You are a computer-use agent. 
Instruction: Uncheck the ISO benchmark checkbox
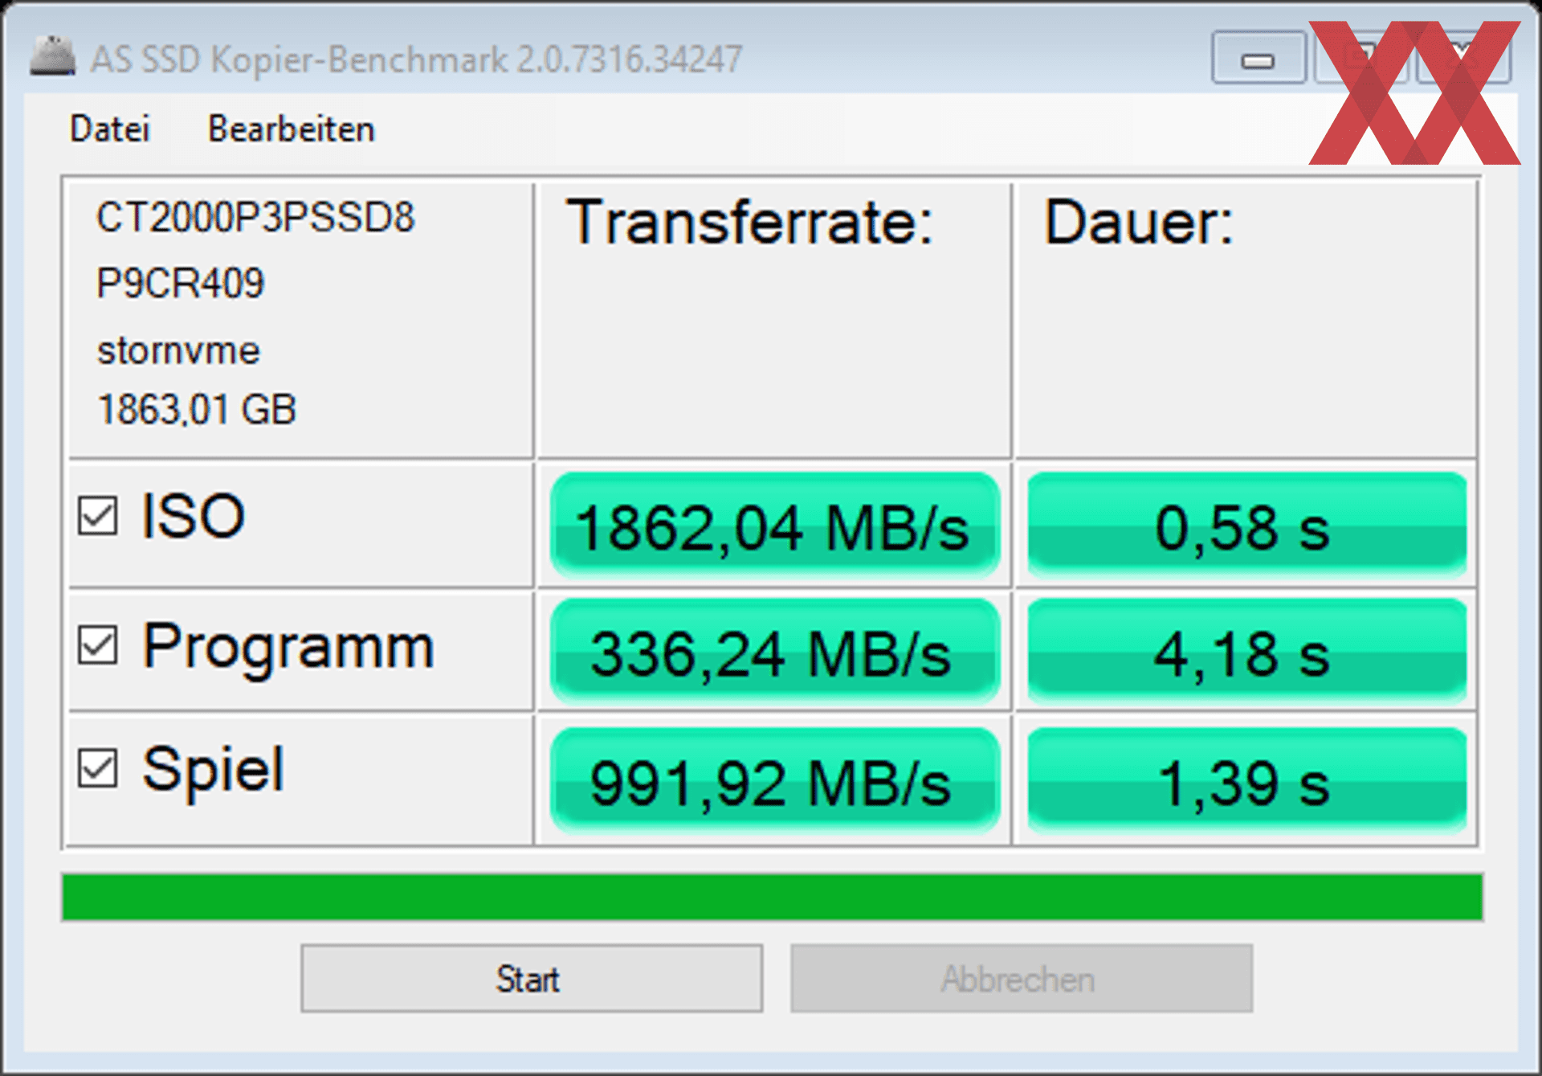(x=98, y=515)
